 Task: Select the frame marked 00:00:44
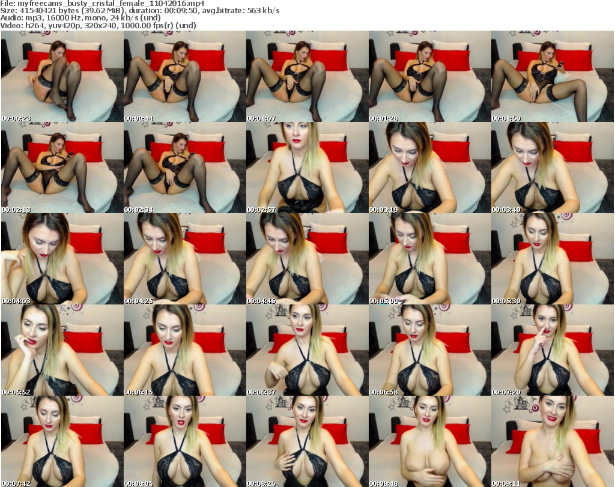pos(184,77)
